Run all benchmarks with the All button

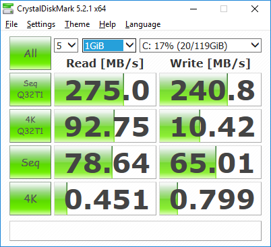coord(30,53)
